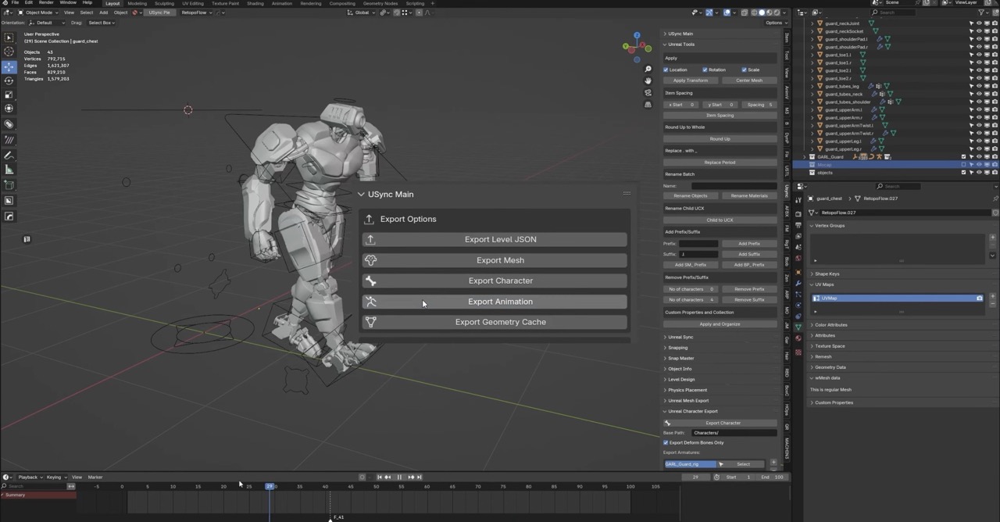Open the Object Data green triangle tab
Viewport: 1000px width, 522px height.
pyautogui.click(x=798, y=327)
